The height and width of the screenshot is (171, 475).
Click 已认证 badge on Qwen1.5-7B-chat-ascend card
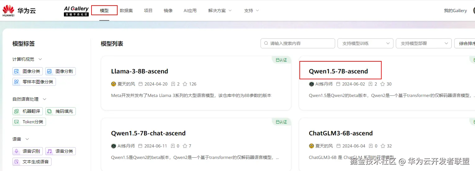281,122
